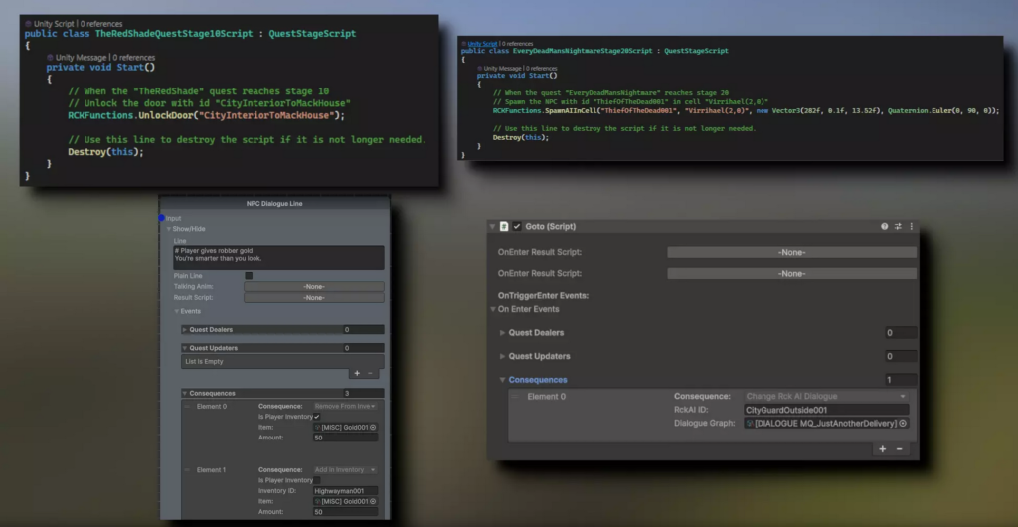This screenshot has height=527, width=1018.
Task: Open the Goto component help icon
Action: click(x=885, y=227)
